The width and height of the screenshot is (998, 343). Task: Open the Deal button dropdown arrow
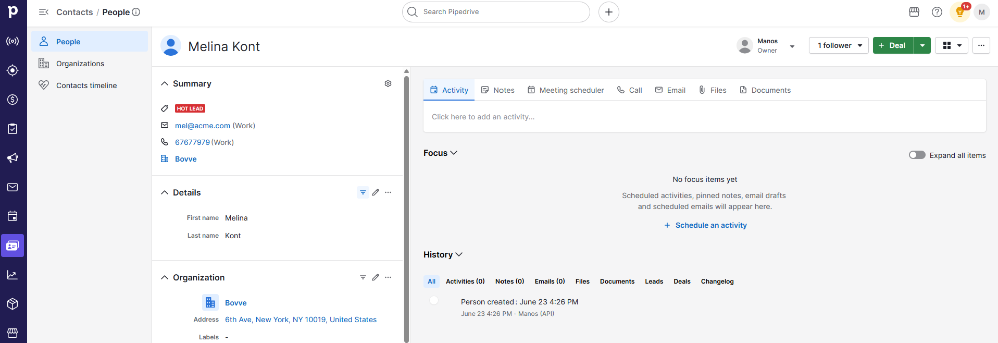(922, 45)
